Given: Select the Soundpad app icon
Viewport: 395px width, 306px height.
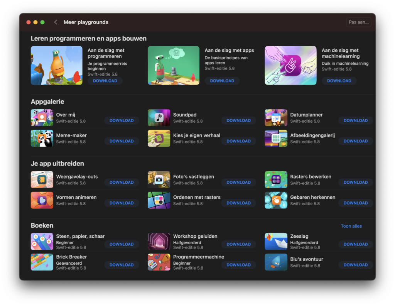Looking at the screenshot, I should point(159,117).
